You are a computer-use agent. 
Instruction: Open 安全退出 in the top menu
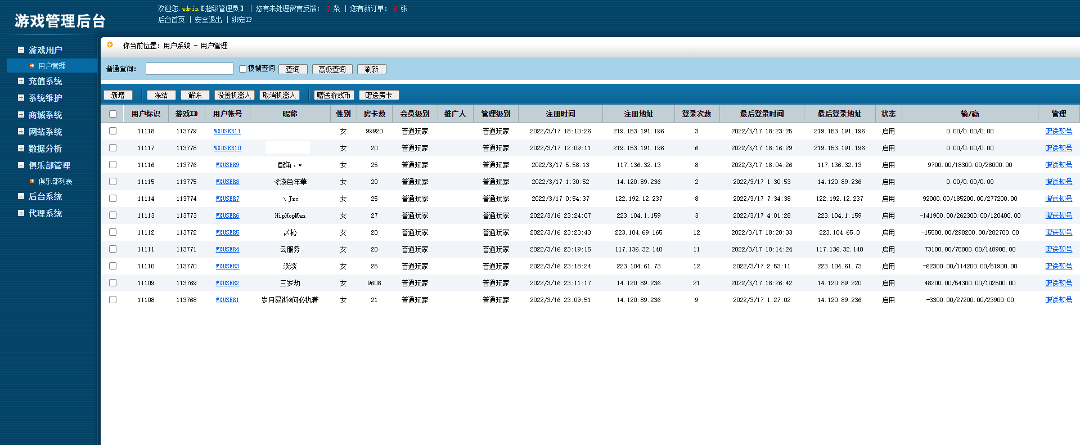click(208, 20)
